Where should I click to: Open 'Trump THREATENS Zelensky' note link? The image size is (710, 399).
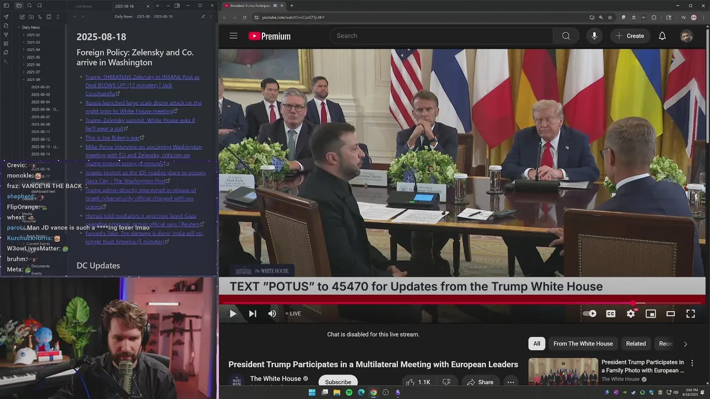[x=143, y=85]
